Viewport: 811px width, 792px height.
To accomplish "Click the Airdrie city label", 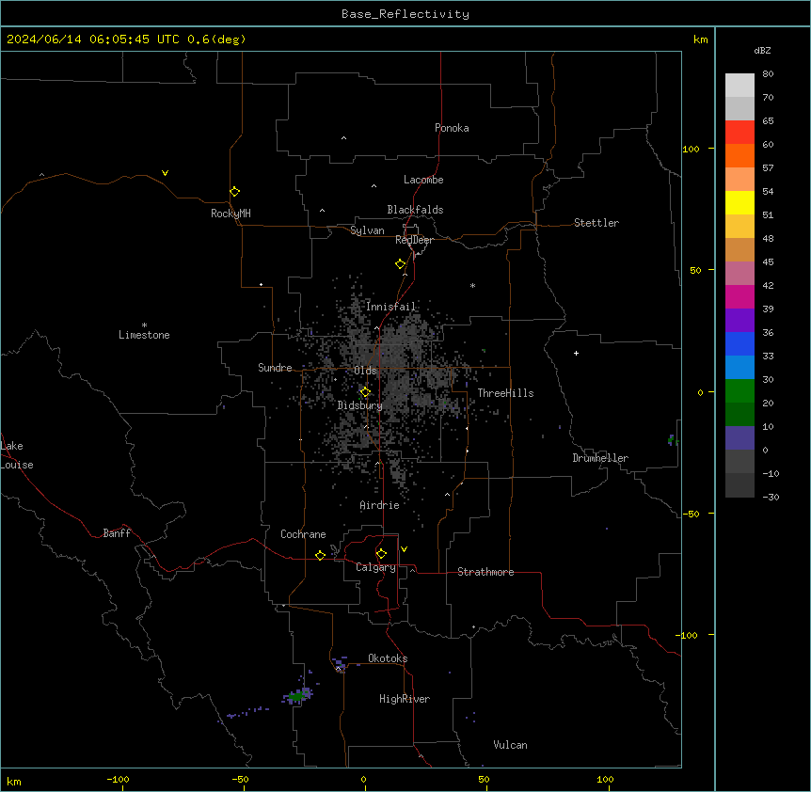I will click(379, 505).
